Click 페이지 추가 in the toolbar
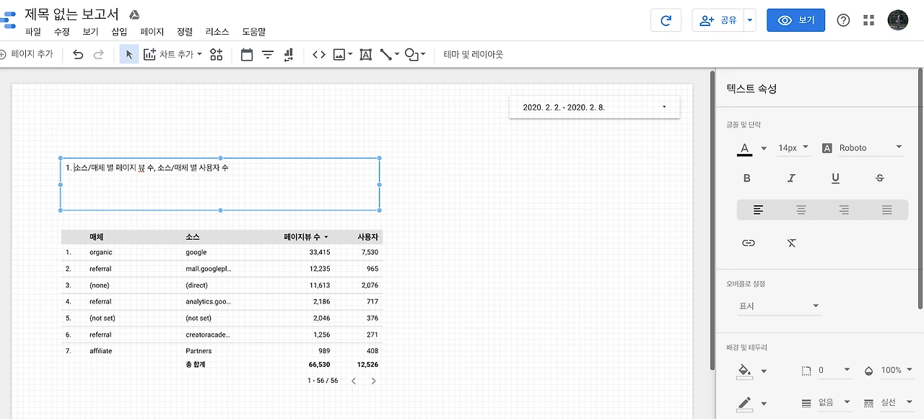 click(27, 54)
